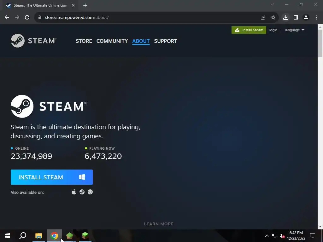This screenshot has height=242, width=323.
Task: Click the blue INSTALL STEAM button
Action: (52, 177)
